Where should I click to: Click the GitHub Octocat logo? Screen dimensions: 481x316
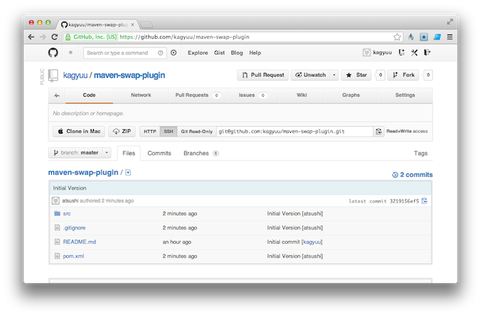[x=53, y=53]
